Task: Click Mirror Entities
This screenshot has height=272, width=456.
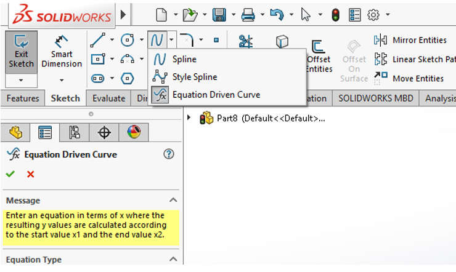Action: click(410, 40)
